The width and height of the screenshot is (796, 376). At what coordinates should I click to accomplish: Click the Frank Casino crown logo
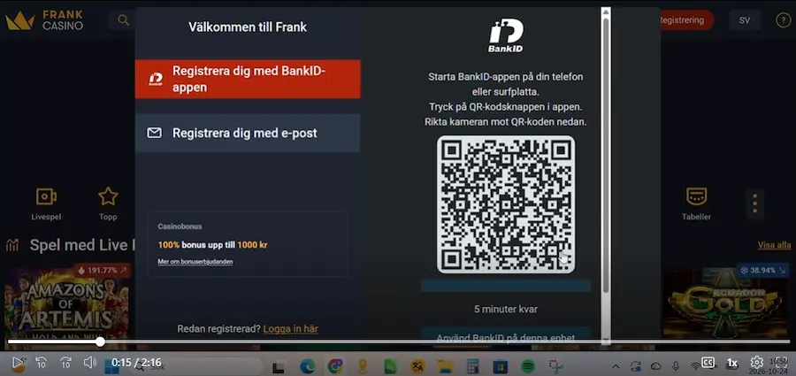(x=20, y=21)
